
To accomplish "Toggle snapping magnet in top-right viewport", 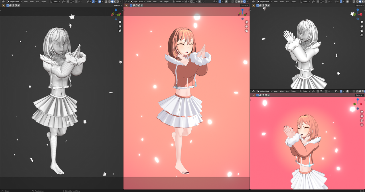I will [x=318, y=1].
